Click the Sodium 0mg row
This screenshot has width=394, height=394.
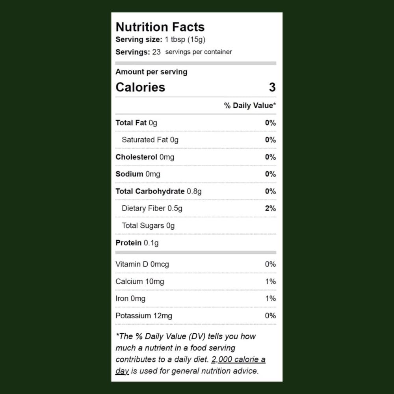pyautogui.click(x=196, y=174)
